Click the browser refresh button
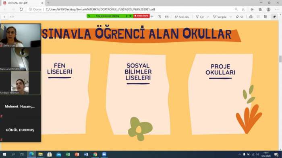 click(x=21, y=9)
